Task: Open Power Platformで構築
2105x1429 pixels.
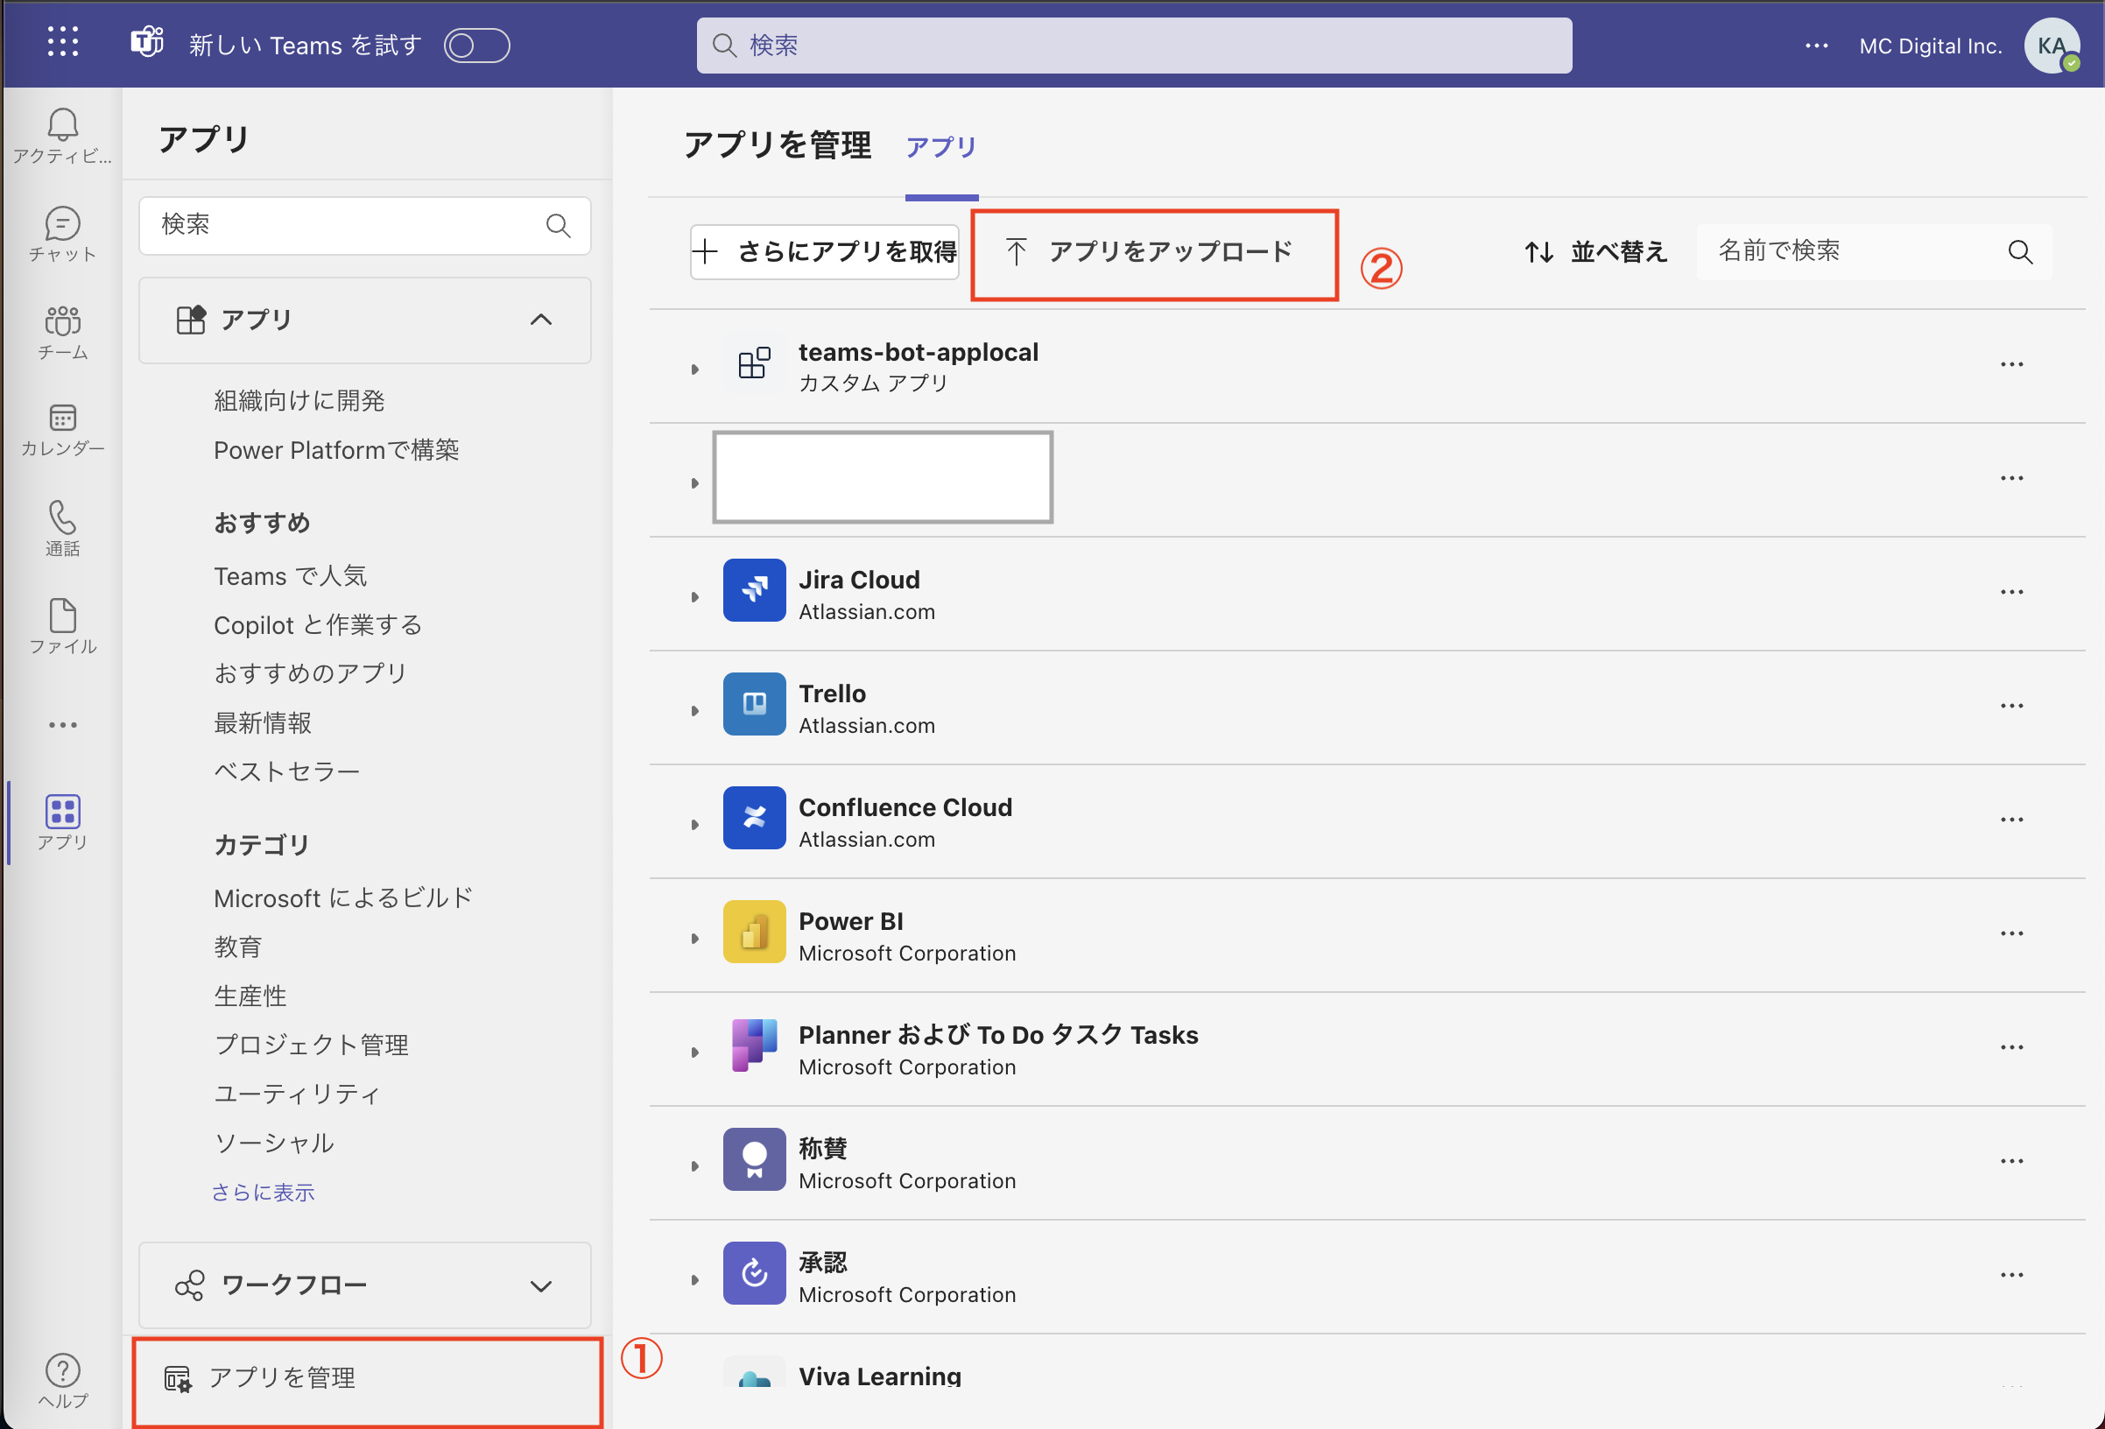Action: pyautogui.click(x=336, y=450)
